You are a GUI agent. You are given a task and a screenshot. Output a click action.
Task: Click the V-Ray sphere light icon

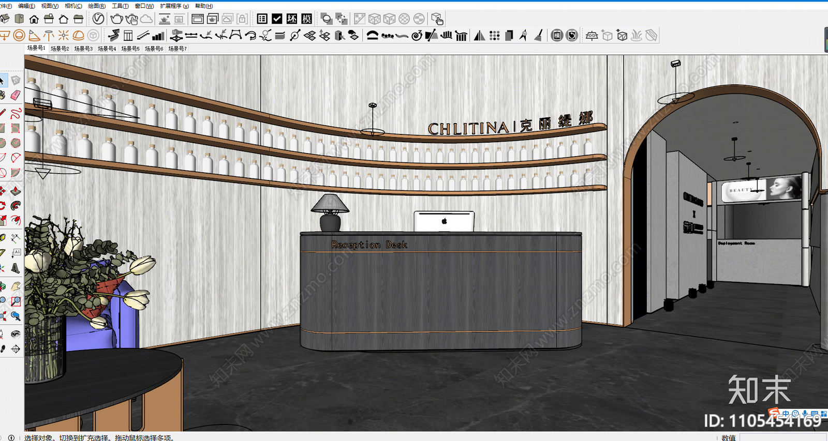coord(19,35)
